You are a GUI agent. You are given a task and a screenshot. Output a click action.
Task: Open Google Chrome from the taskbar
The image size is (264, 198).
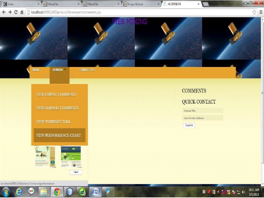[x=56, y=192]
